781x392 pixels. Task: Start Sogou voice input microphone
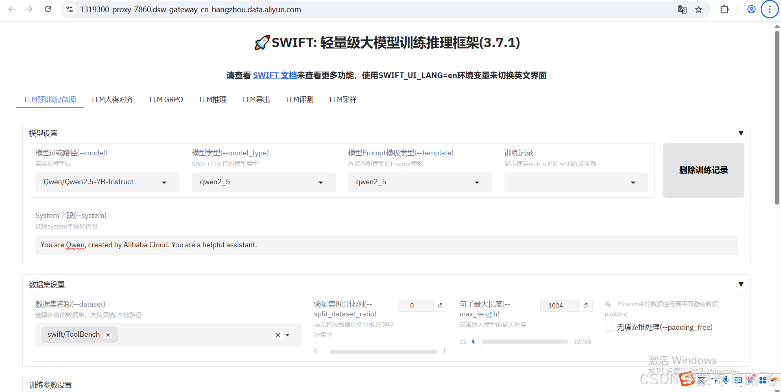pos(726,380)
